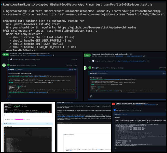Viewport: 167px width, 153px height.
Task: Add emoji reaction on Karishey's Approved comment
Action: pos(116,148)
